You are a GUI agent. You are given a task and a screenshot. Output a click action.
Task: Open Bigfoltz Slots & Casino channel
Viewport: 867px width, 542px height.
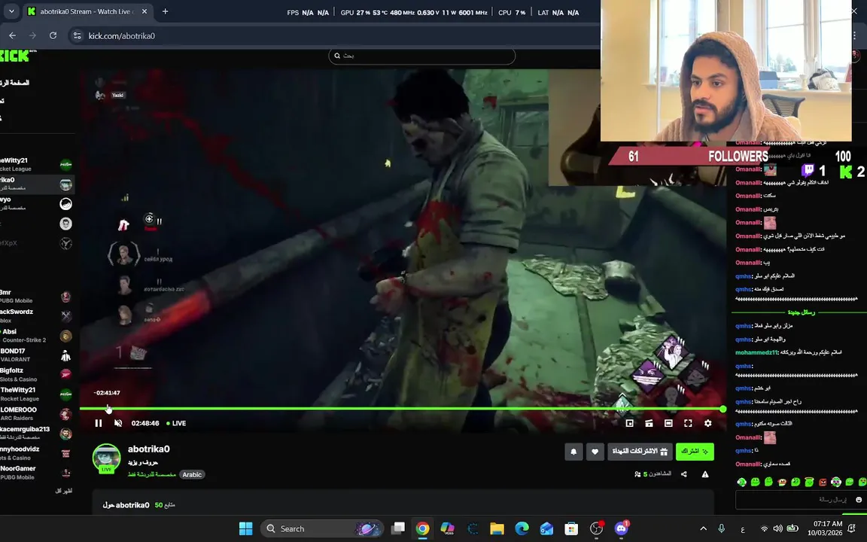tap(36, 374)
